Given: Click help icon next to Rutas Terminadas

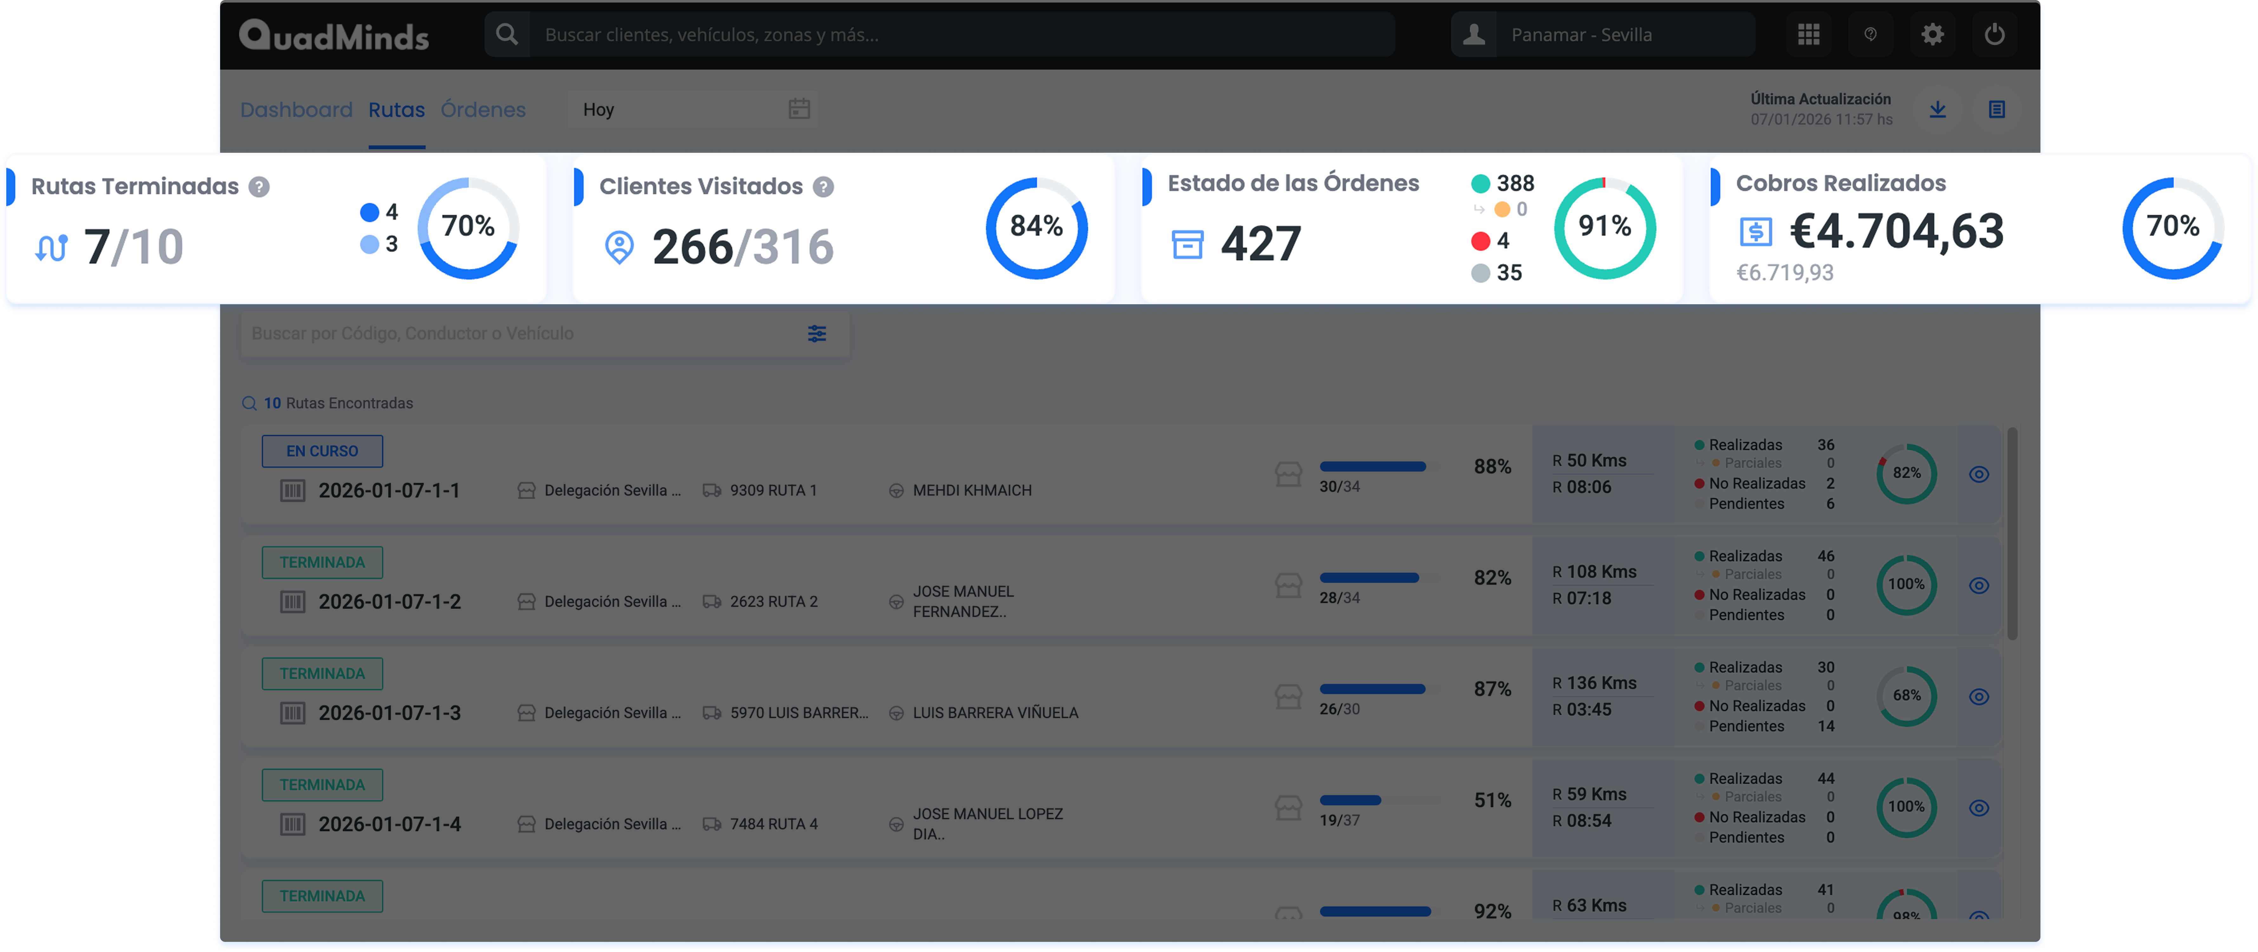Looking at the screenshot, I should (258, 187).
